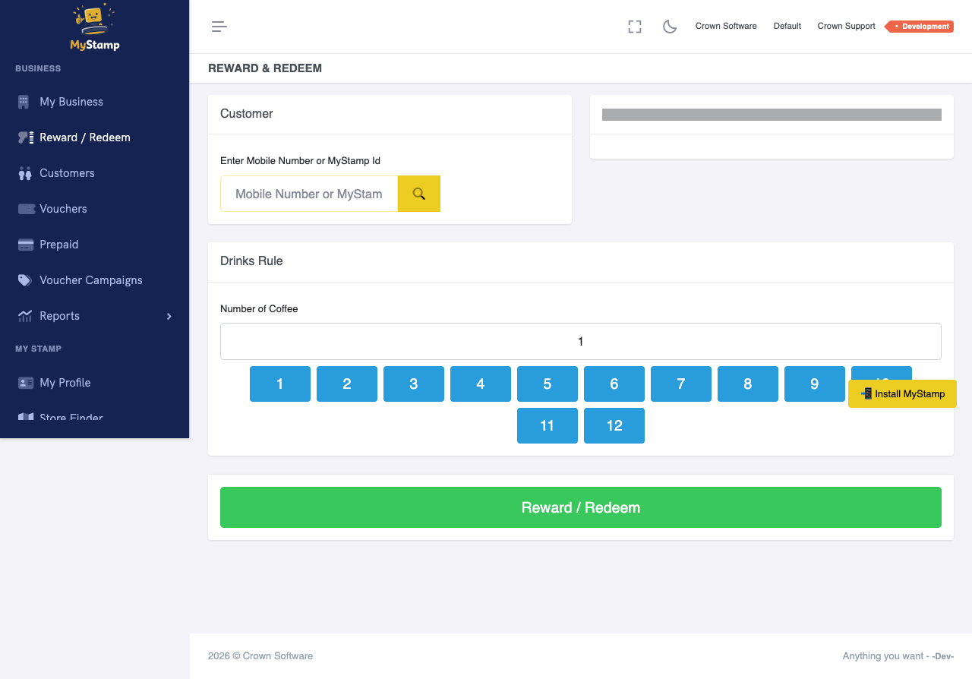Viewport: 972px width, 679px height.
Task: Select coffee quantity button 6
Action: pos(614,384)
